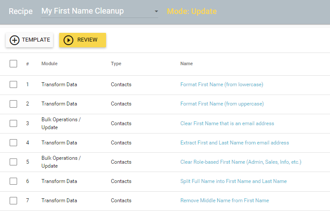
Task: Tick checkbox for row 3 Bulk Operations
Action: 13,123
